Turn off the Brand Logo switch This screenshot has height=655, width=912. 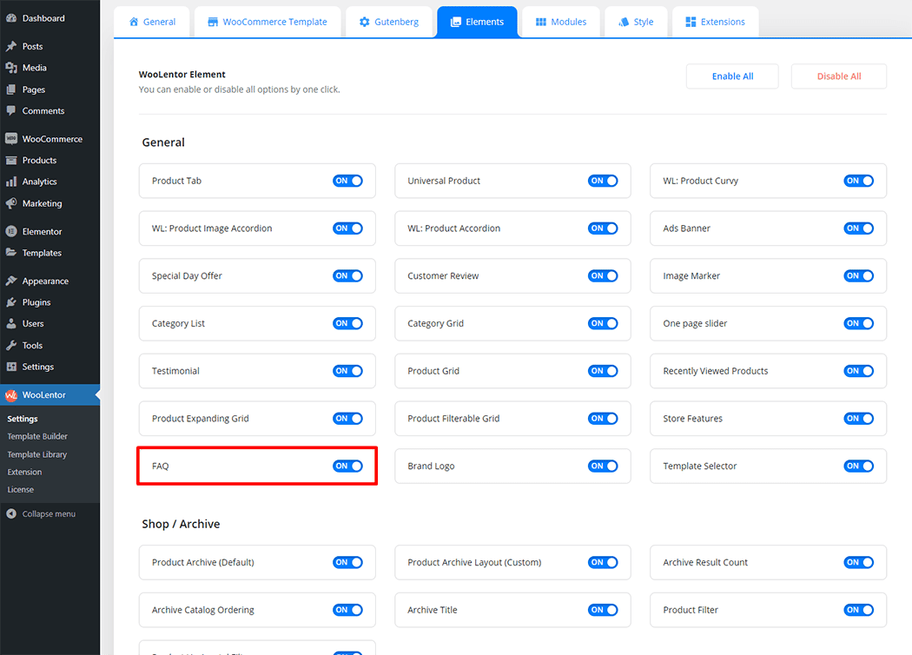tap(603, 466)
